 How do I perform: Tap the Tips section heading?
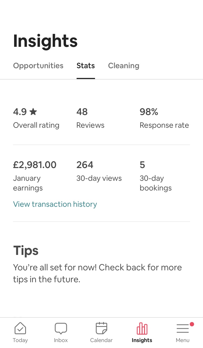tap(26, 251)
